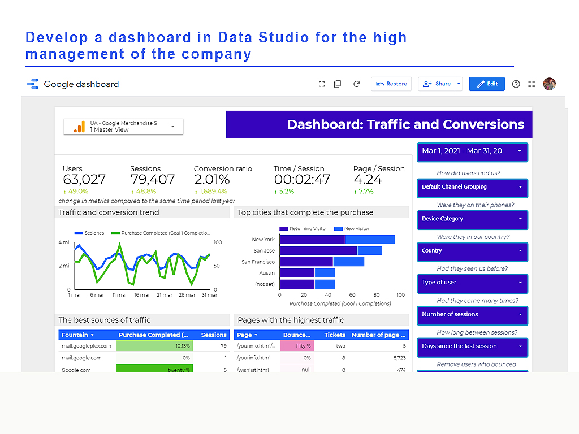Click the Edit button
Image resolution: width=579 pixels, height=434 pixels.
coord(487,84)
